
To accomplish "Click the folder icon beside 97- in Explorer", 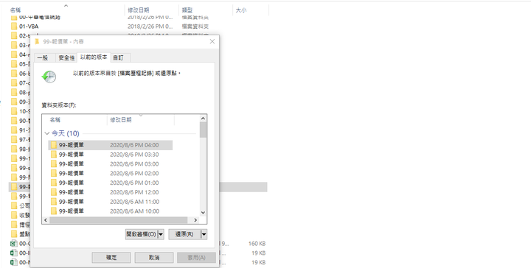I will click(14, 140).
